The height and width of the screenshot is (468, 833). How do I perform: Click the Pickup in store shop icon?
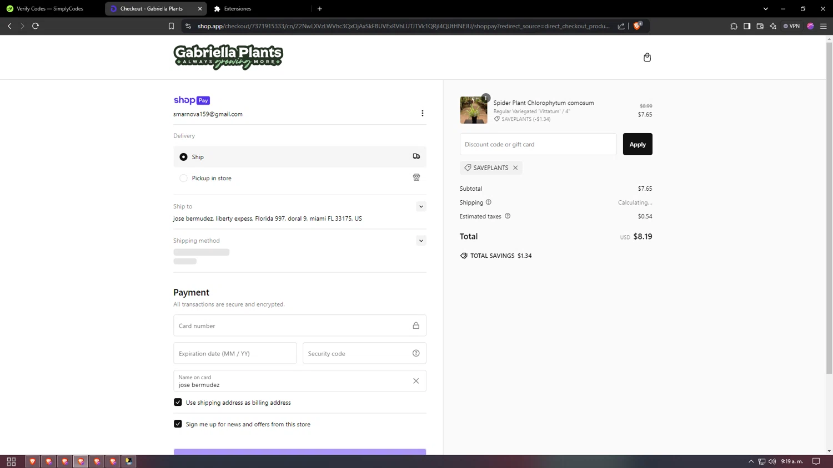[x=416, y=177]
